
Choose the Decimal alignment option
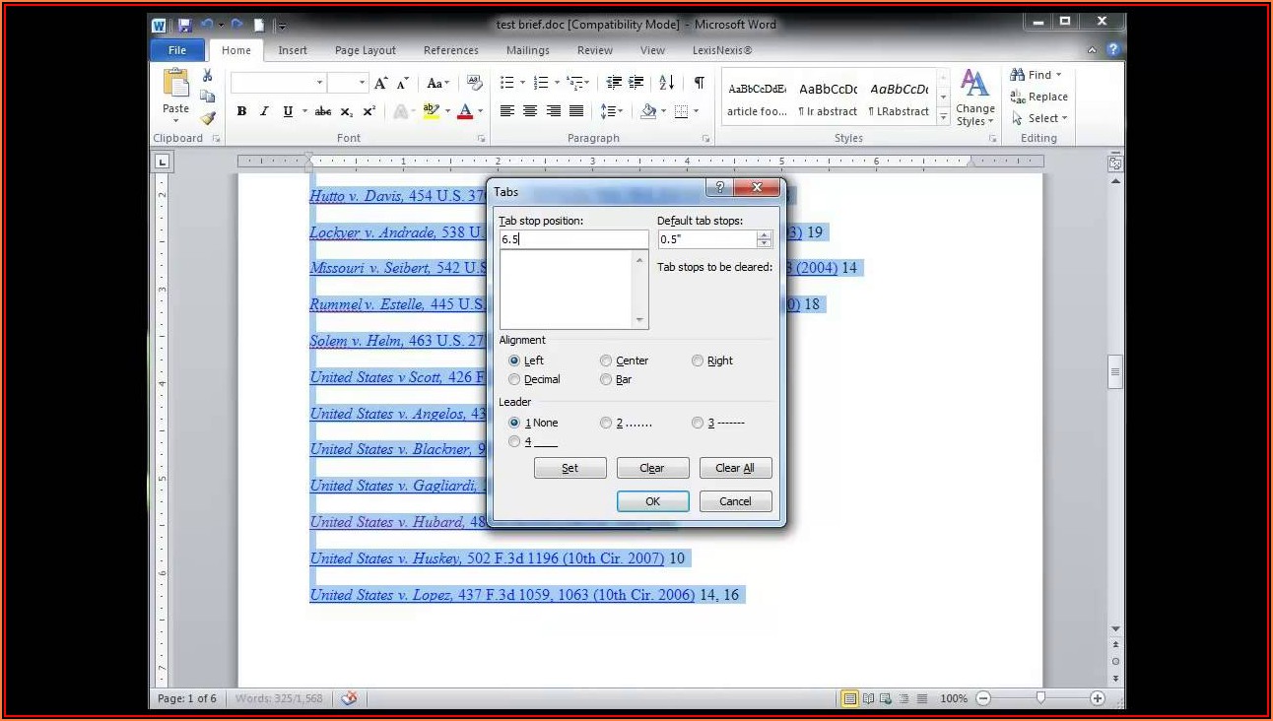[514, 379]
